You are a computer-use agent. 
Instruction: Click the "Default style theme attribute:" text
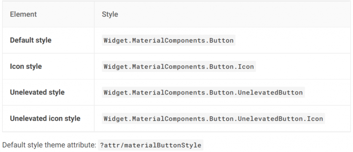click(x=49, y=145)
